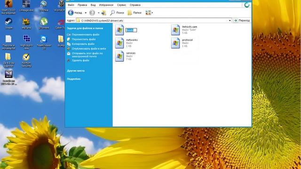Click the grayed-out forward arrow icon

click(x=92, y=13)
